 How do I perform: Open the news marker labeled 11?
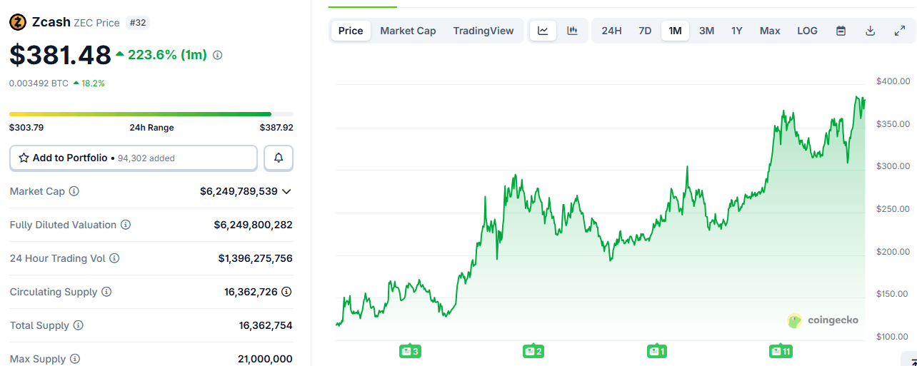pos(781,351)
